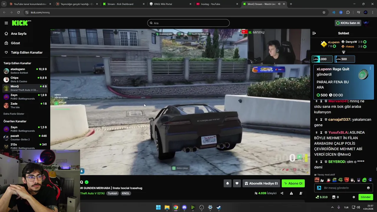Insert the Batman emote from quick emotes
Image resolution: width=377 pixels, height=212 pixels.
[358, 180]
